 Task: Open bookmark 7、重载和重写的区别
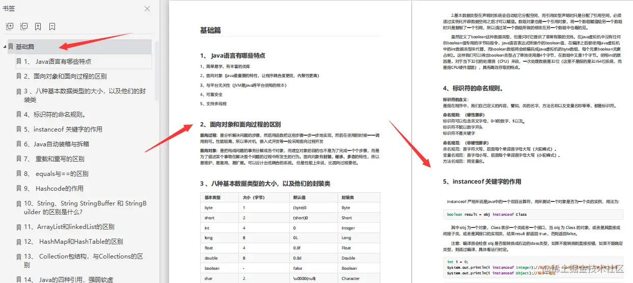[54, 159]
